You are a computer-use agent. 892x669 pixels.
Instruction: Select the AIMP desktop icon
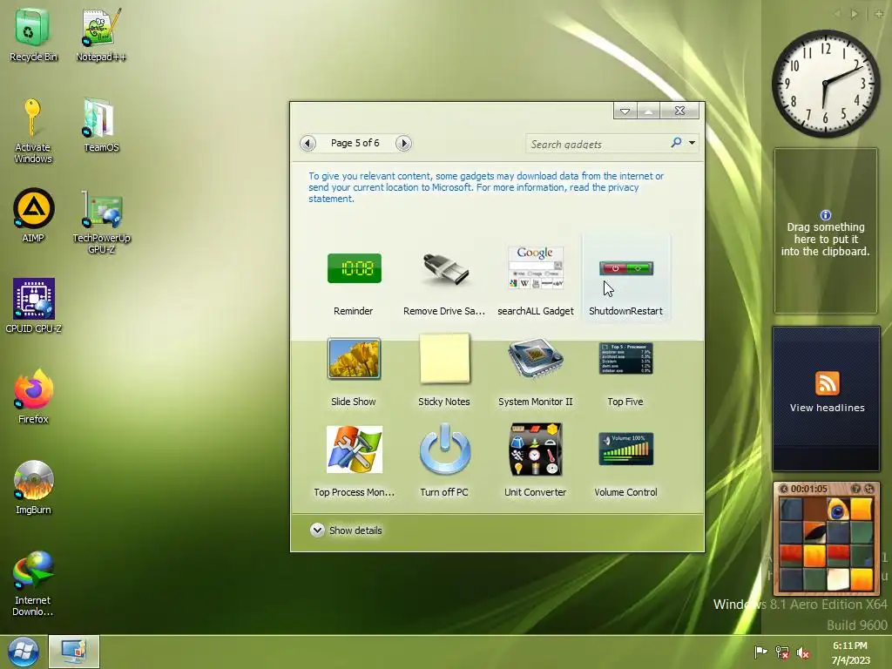click(33, 216)
